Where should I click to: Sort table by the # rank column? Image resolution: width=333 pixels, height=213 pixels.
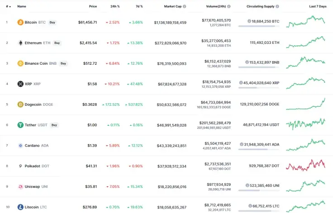8,7
